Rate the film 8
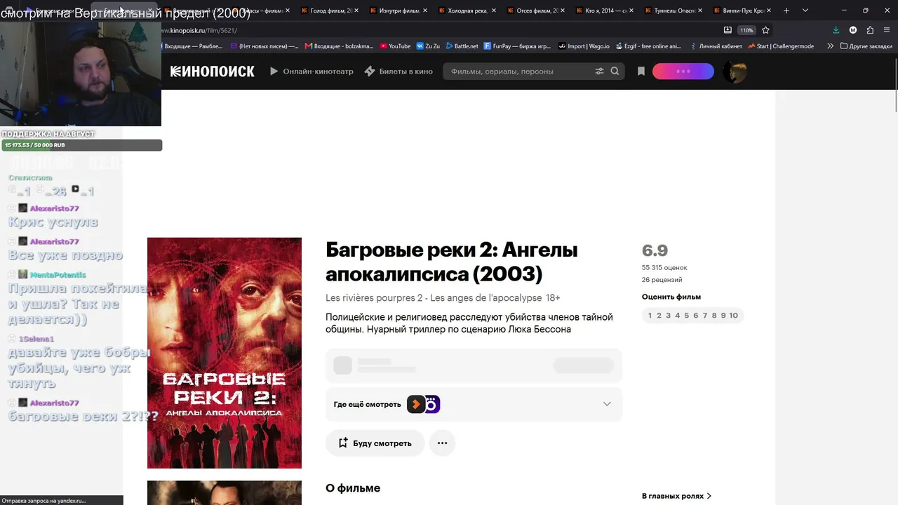Viewport: 898px width, 505px height. click(714, 316)
